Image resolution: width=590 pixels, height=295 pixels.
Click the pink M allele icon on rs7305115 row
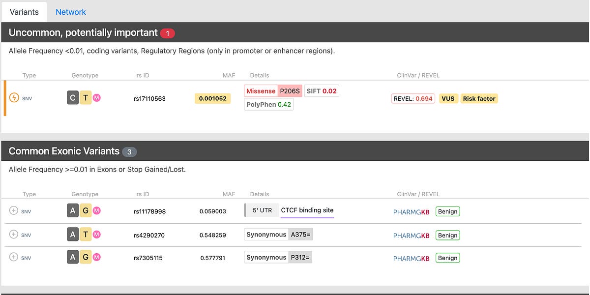[x=96, y=257]
